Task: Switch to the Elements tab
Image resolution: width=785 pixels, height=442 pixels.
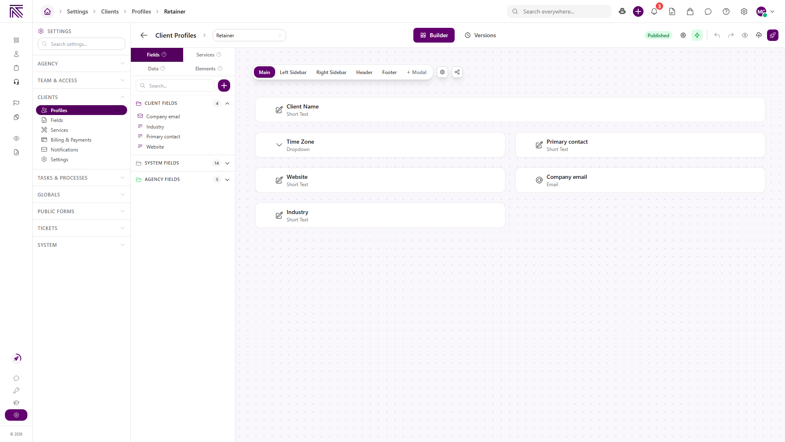Action: click(209, 69)
